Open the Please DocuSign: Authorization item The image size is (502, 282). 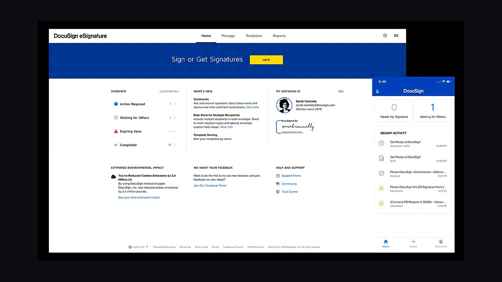pos(413,174)
